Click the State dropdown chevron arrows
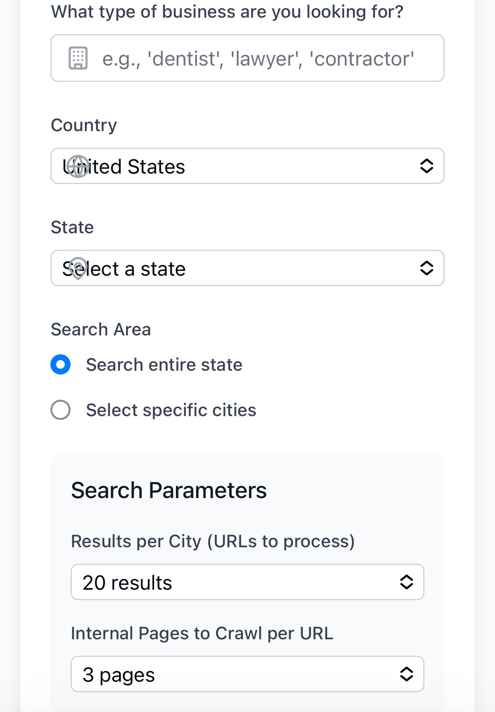This screenshot has height=712, width=495. 427,268
